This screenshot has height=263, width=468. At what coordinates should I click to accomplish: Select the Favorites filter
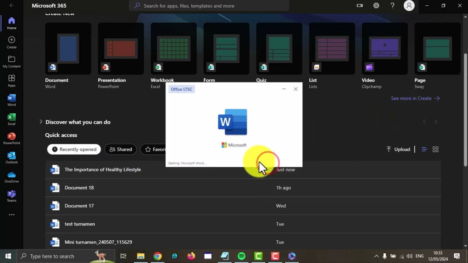[x=154, y=149]
